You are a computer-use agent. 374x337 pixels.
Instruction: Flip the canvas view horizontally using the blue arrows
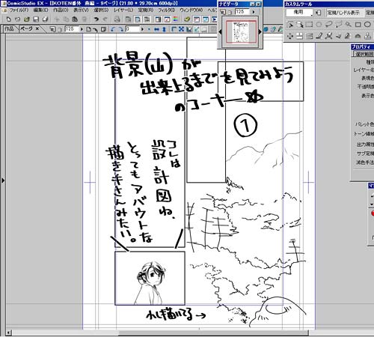point(156,29)
